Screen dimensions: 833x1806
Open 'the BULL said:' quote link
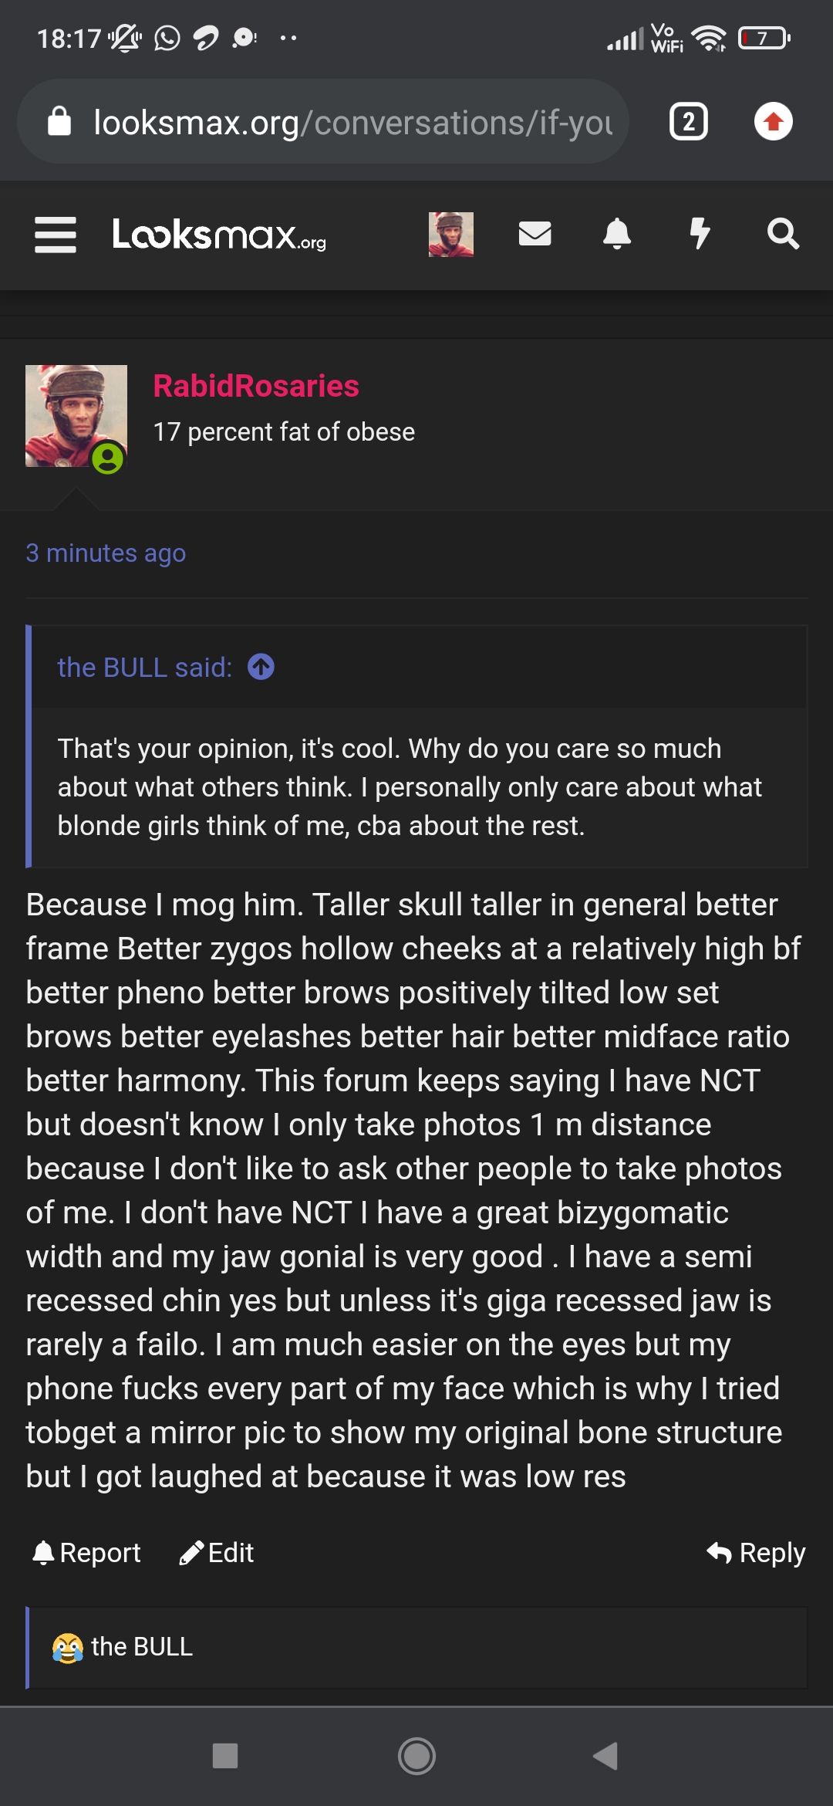tap(145, 668)
